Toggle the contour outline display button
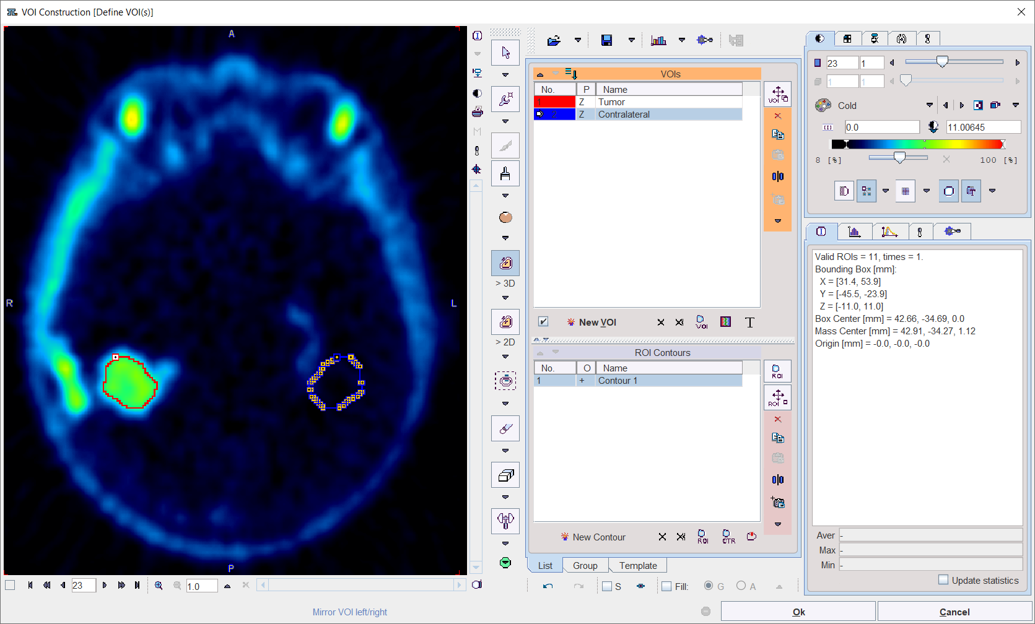This screenshot has width=1035, height=624. [948, 191]
